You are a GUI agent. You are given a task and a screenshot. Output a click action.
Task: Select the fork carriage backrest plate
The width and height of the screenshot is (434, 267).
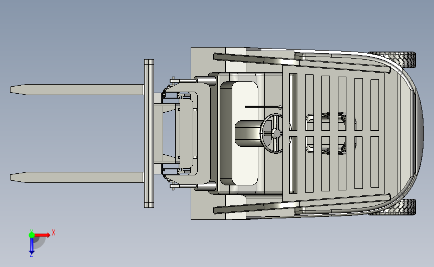point(149,133)
